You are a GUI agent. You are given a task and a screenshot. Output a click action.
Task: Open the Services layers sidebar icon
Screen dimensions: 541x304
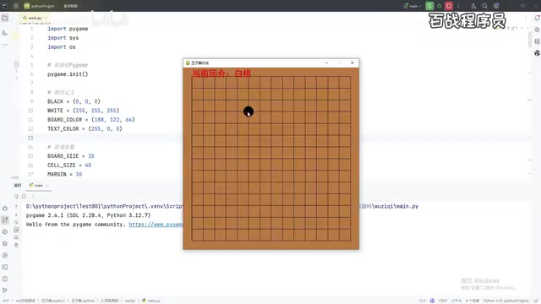[x=5, y=243]
